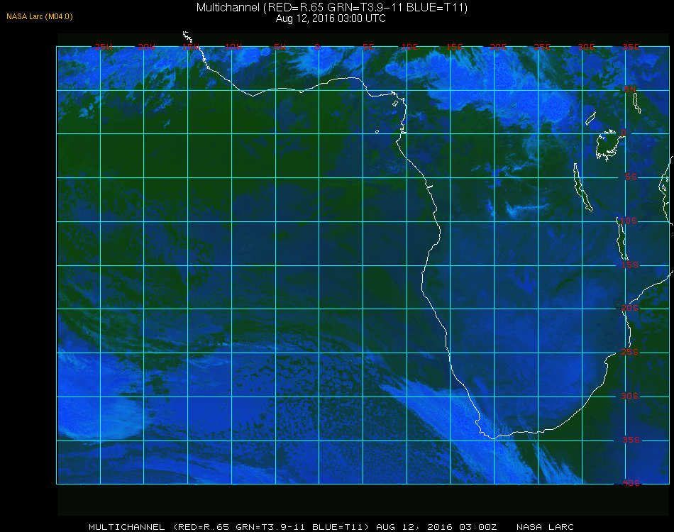The width and height of the screenshot is (674, 532).
Task: Click the 20S latitude label
Action: pos(630,308)
